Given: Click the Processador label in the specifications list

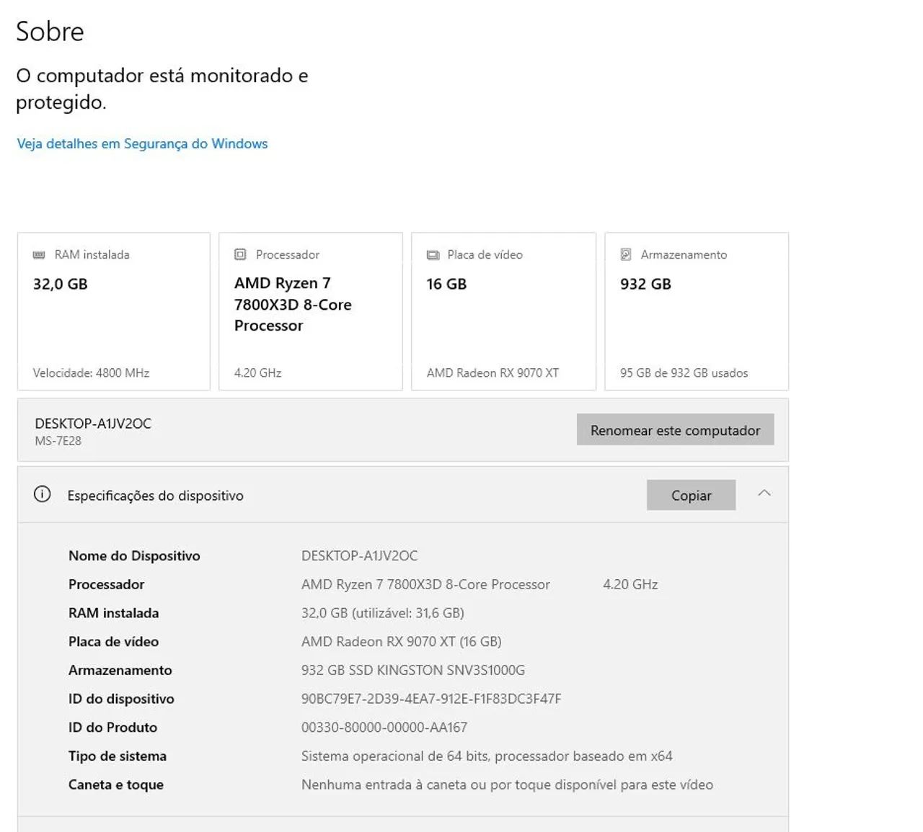Looking at the screenshot, I should 106,584.
